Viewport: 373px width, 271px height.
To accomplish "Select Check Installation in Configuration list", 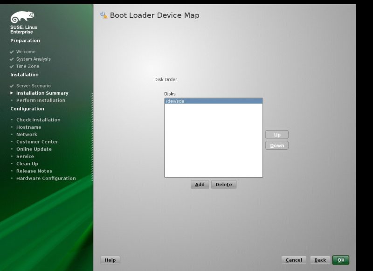I will click(x=38, y=120).
